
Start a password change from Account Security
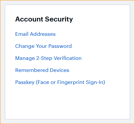(43, 46)
